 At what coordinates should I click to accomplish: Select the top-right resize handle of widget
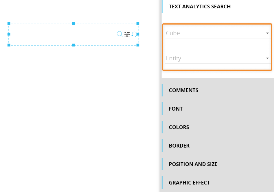138,23
